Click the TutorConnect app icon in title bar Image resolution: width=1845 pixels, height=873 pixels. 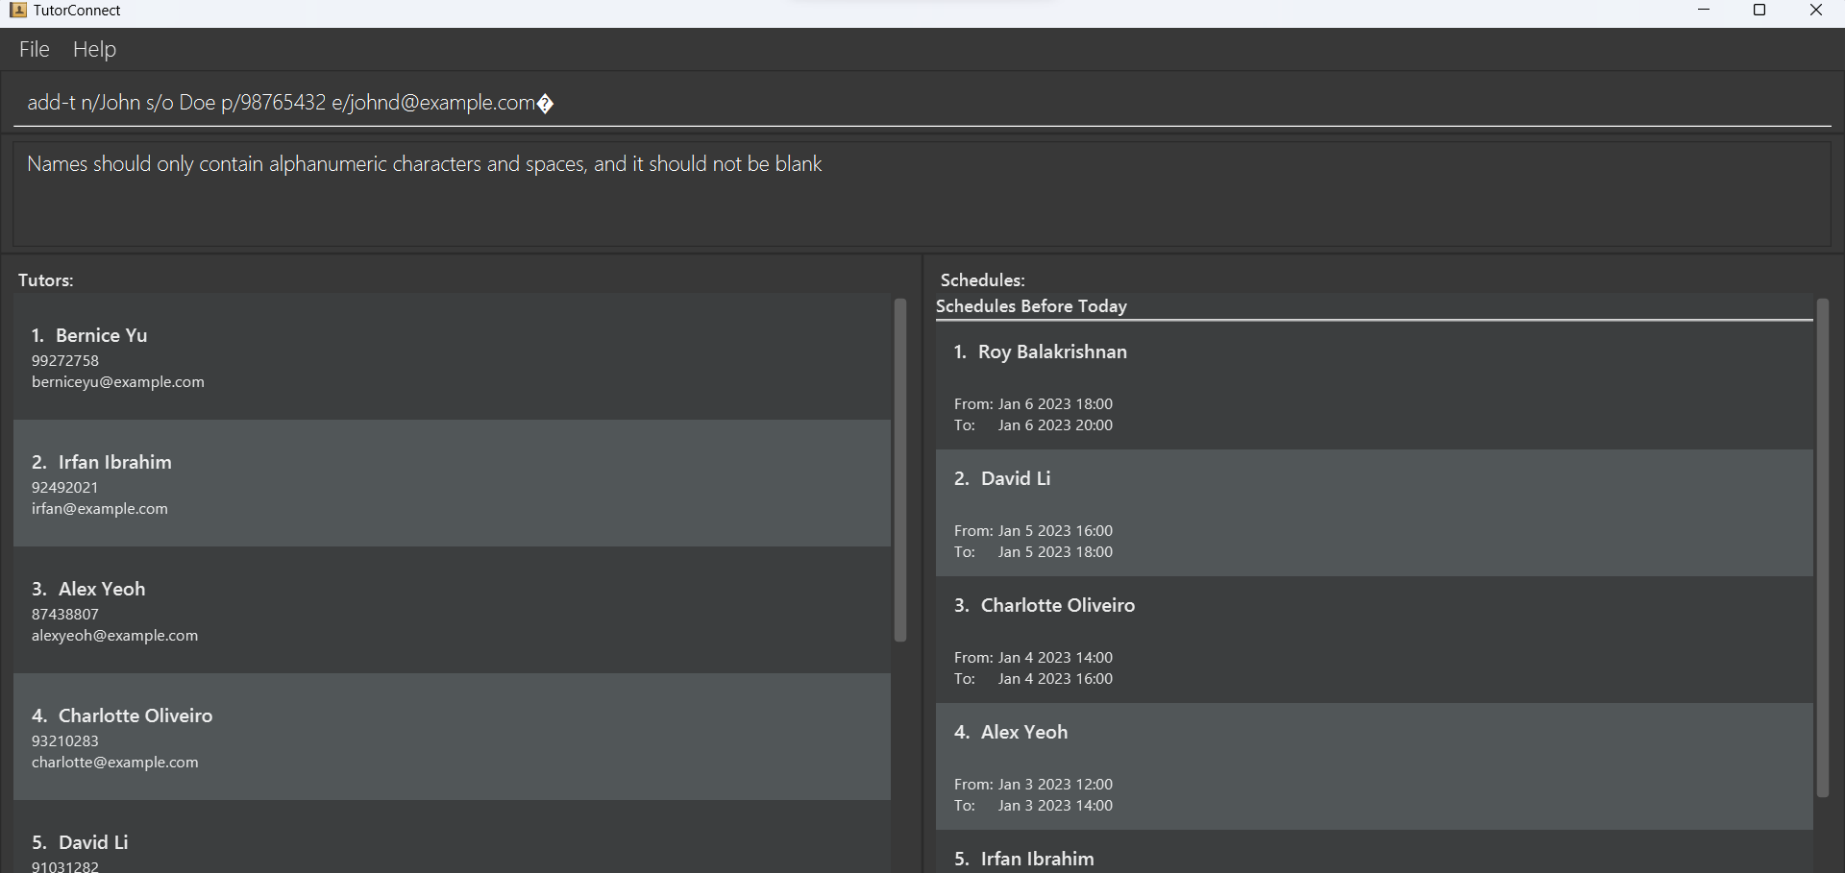(17, 10)
